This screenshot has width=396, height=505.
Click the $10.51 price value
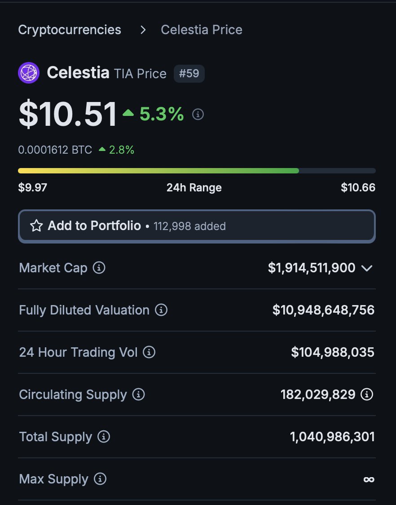point(68,115)
